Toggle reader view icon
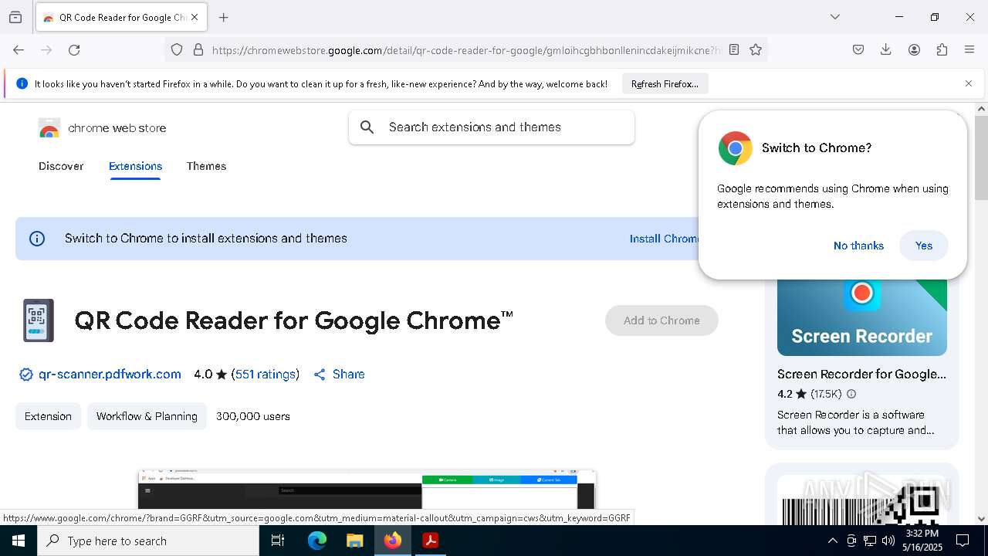 pos(734,49)
